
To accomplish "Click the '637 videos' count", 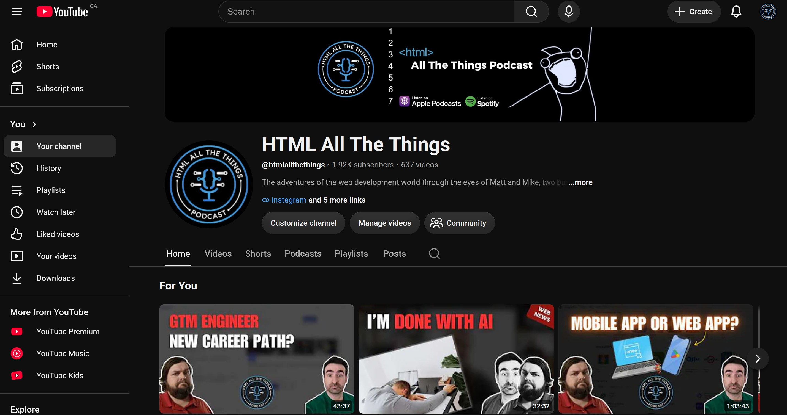I will pyautogui.click(x=419, y=165).
